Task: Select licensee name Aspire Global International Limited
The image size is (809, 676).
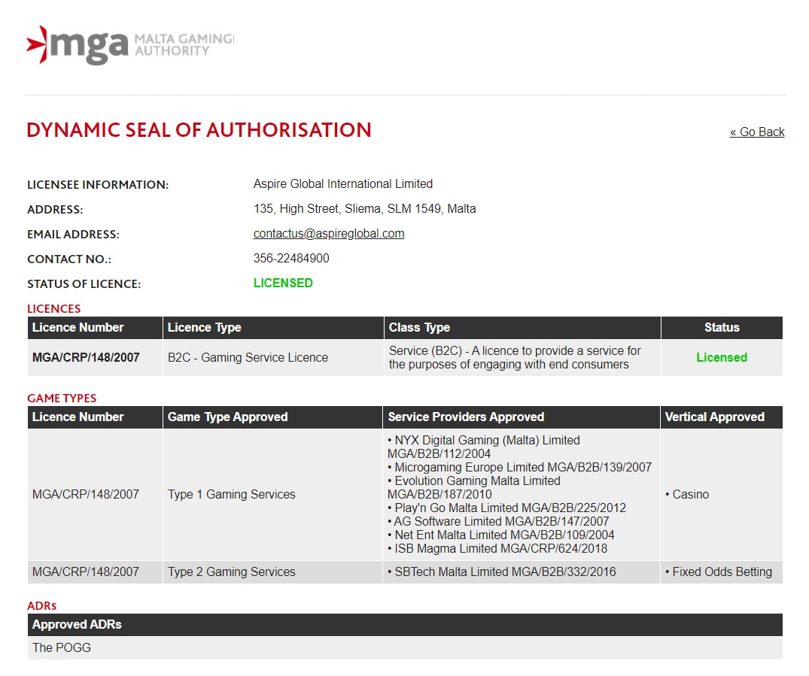Action: pos(343,184)
